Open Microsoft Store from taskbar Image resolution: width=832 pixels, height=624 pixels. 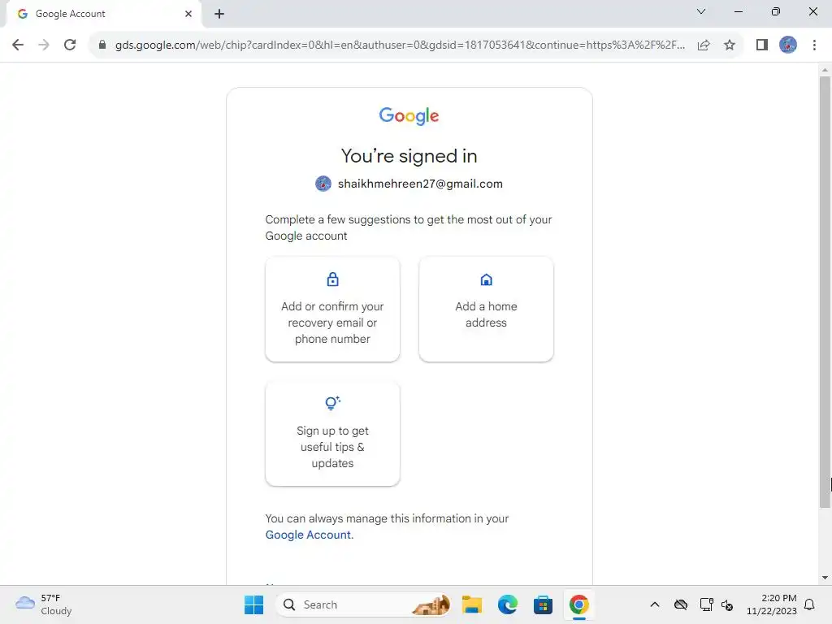click(x=543, y=604)
